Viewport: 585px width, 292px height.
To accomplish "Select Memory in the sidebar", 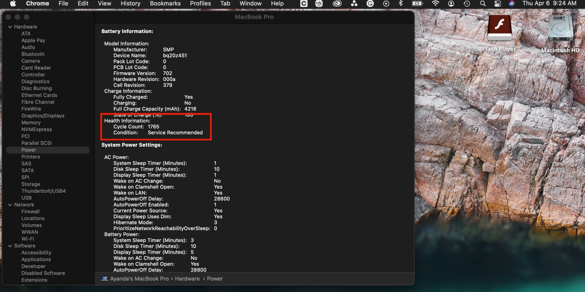I will 31,123.
